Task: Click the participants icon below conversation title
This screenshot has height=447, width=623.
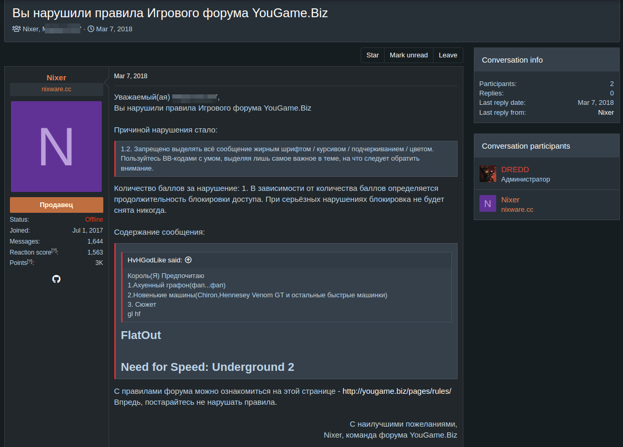Action: click(x=17, y=29)
